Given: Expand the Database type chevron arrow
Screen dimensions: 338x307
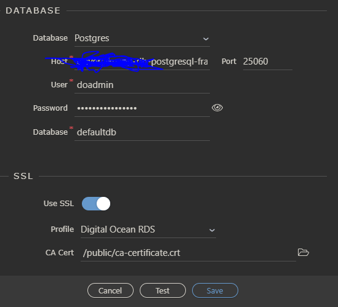Looking at the screenshot, I should 206,39.
